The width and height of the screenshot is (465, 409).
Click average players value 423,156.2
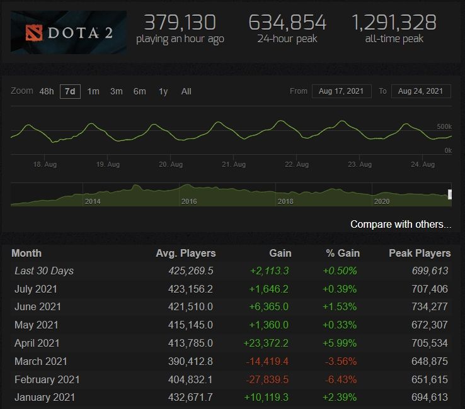(190, 289)
